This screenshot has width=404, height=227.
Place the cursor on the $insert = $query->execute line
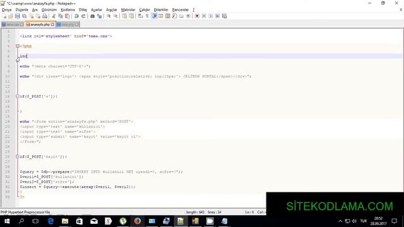pos(78,187)
